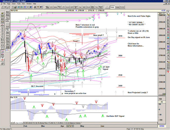Open the Window menu
The height and width of the screenshot is (130, 170).
coord(29,4)
